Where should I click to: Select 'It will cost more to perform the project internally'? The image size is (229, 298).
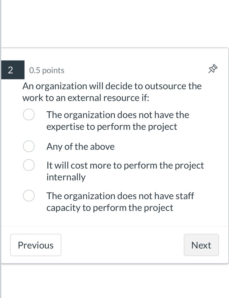click(29, 165)
